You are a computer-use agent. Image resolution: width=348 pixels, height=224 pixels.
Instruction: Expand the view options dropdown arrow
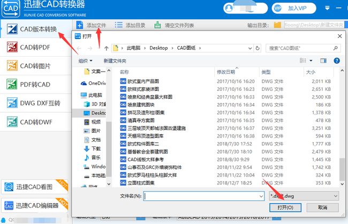311,61
